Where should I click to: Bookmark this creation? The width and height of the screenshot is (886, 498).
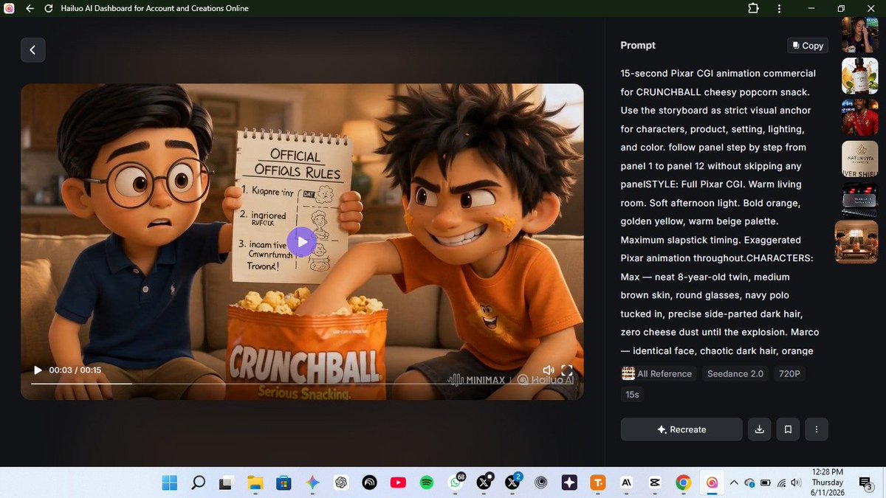coord(788,429)
